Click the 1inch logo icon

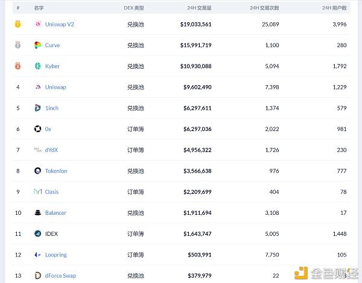point(38,108)
